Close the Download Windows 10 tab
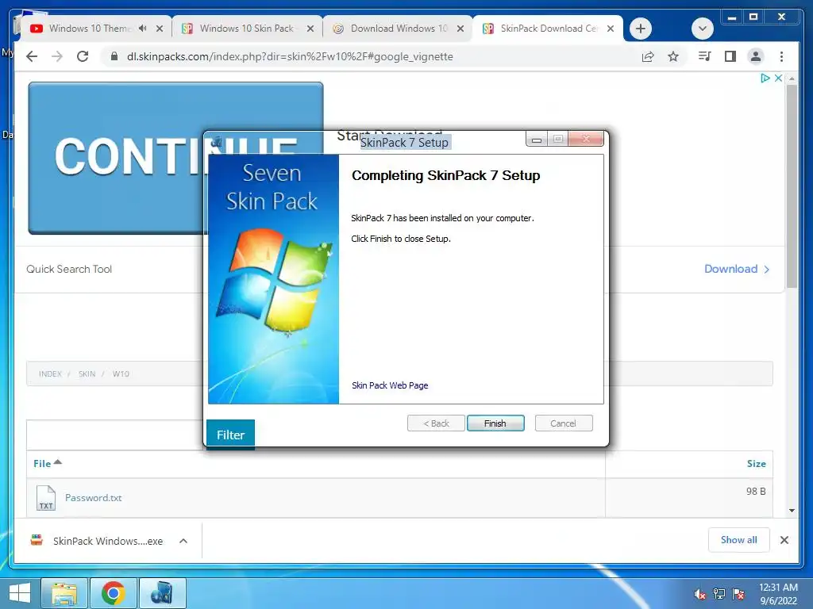Viewport: 813px width, 609px height. click(x=460, y=29)
